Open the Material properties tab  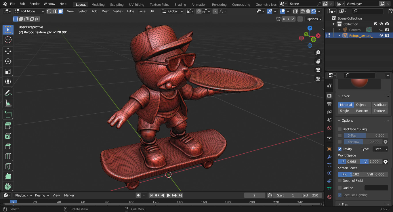tap(329, 197)
